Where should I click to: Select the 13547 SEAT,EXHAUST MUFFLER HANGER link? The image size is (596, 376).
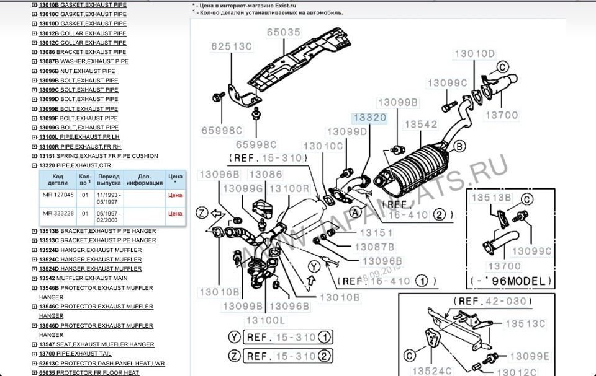tap(96, 344)
